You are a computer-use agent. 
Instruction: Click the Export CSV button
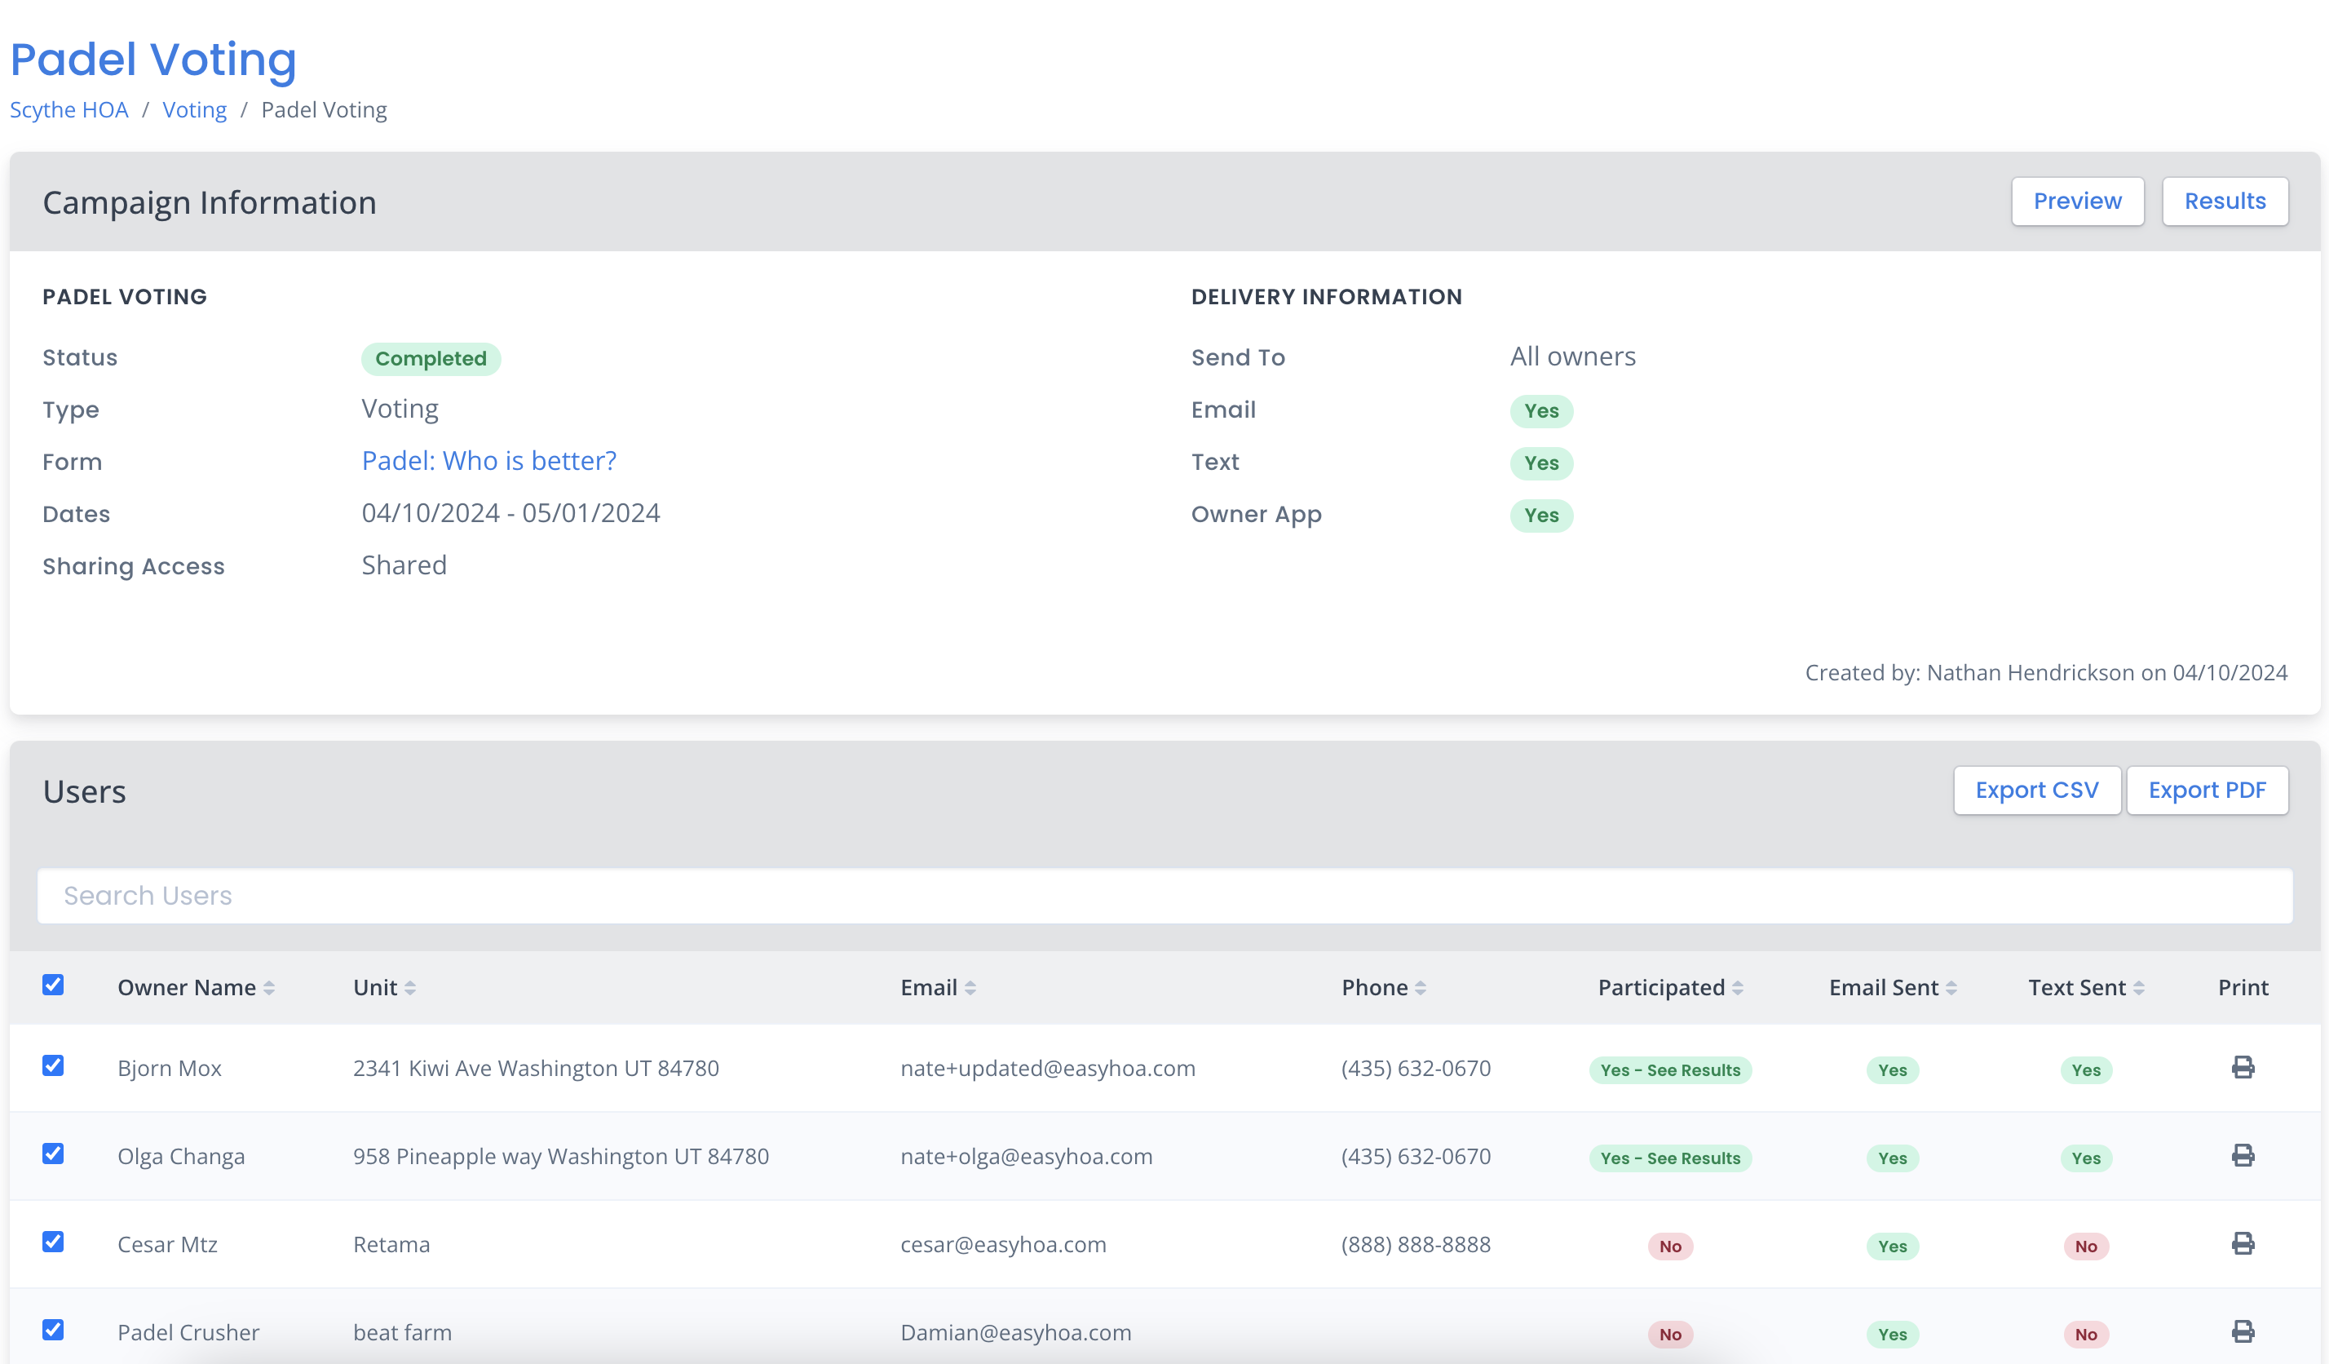tap(2036, 790)
